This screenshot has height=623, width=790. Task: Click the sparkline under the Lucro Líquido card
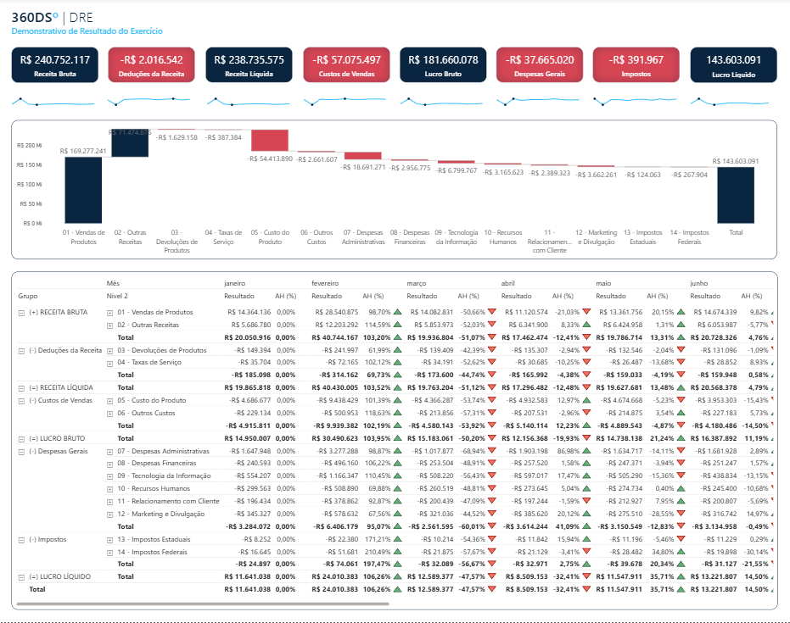click(x=734, y=102)
